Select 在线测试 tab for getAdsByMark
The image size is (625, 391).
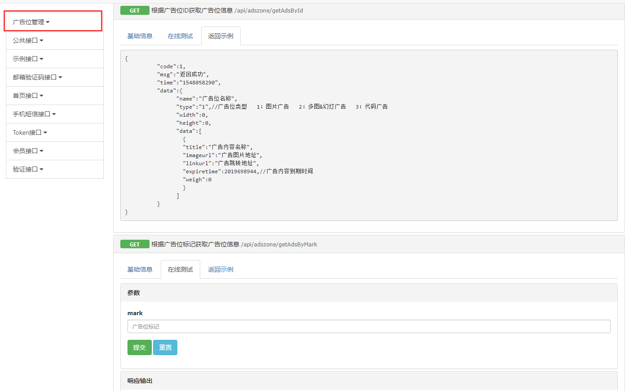180,269
